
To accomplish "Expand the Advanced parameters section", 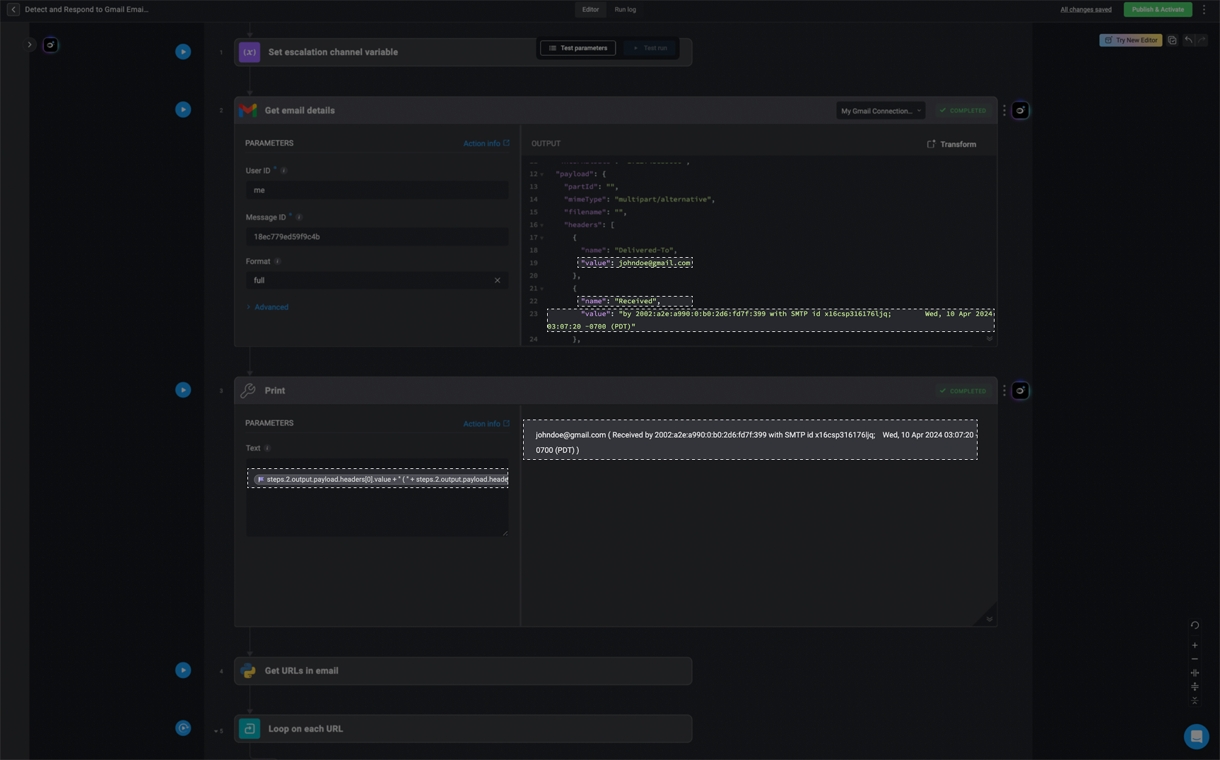I will point(267,307).
